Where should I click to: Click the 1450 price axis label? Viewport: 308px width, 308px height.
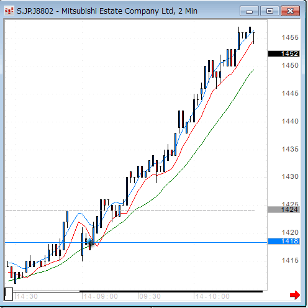pyautogui.click(x=290, y=65)
